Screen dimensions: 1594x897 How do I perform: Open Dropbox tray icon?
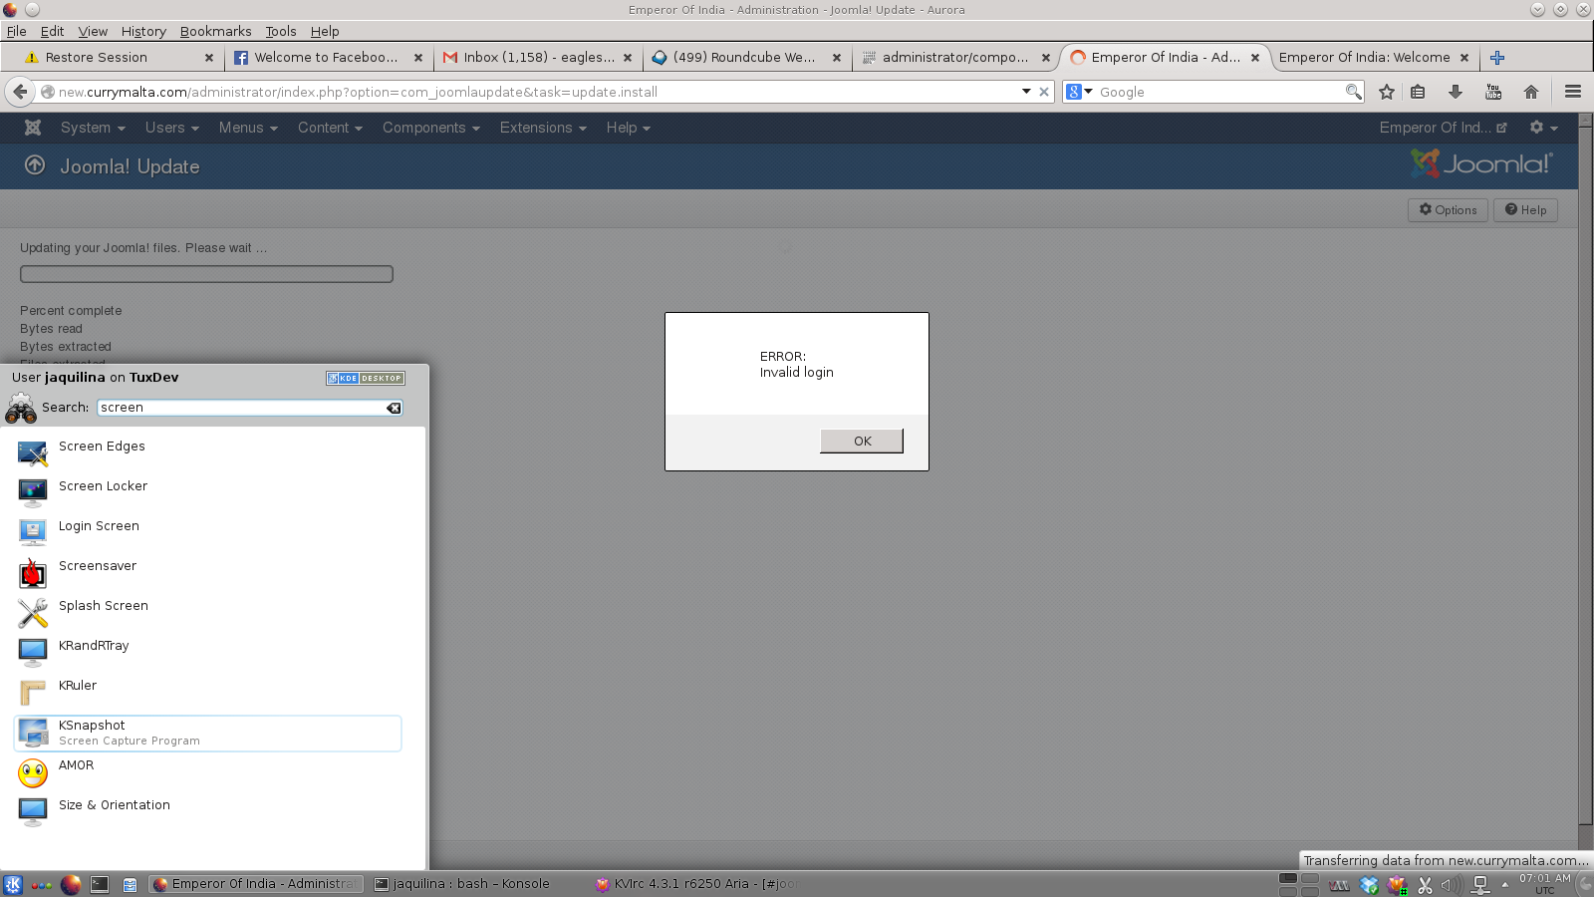pyautogui.click(x=1370, y=885)
